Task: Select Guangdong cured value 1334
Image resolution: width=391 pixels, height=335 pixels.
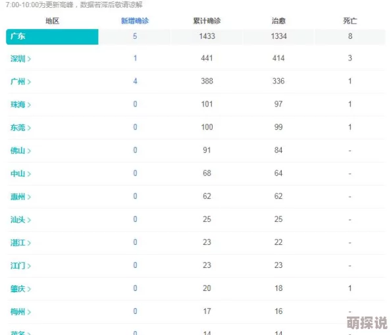Action: click(279, 36)
